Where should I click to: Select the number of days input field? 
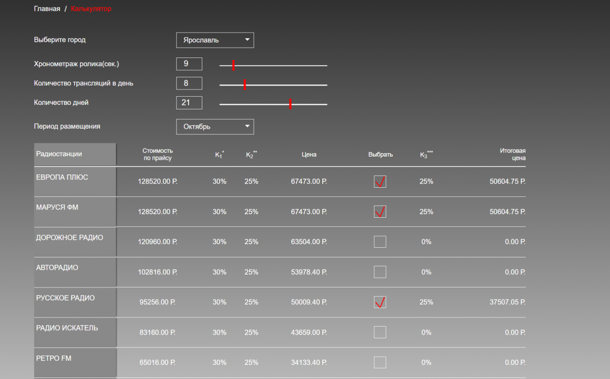point(189,103)
